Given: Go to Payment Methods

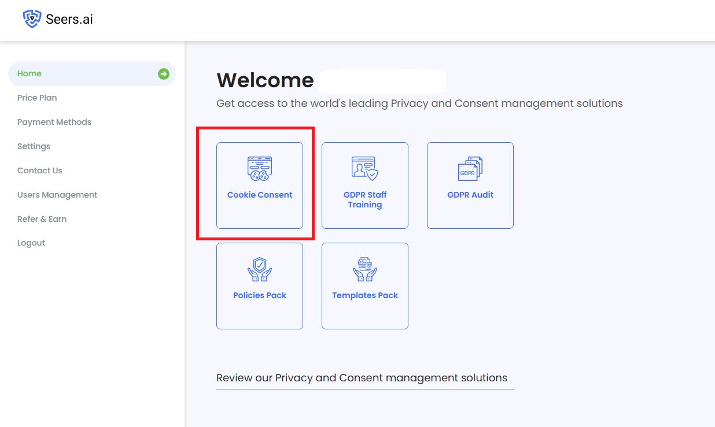Looking at the screenshot, I should 54,122.
